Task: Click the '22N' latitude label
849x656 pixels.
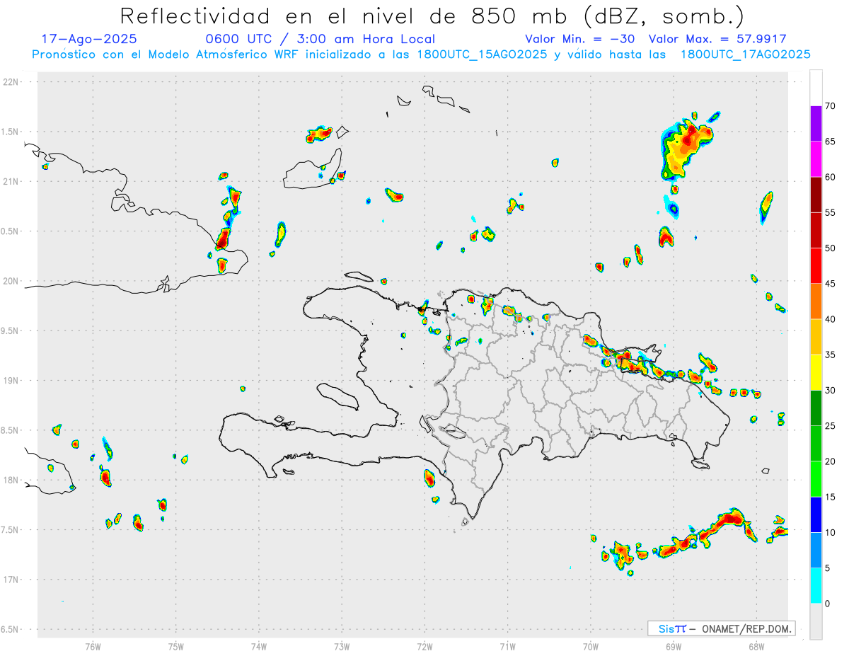Action: (x=12, y=82)
